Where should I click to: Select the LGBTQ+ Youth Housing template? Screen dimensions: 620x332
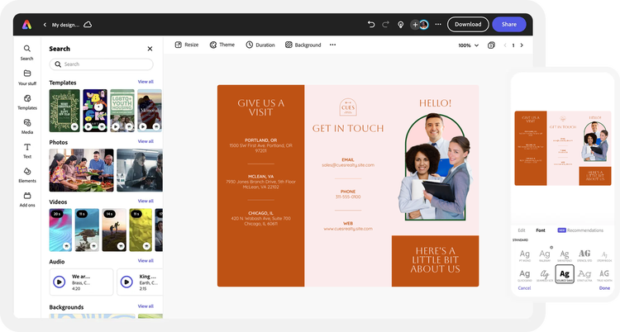click(x=122, y=111)
